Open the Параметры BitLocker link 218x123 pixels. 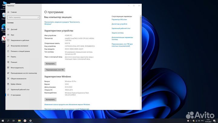[x=120, y=20]
